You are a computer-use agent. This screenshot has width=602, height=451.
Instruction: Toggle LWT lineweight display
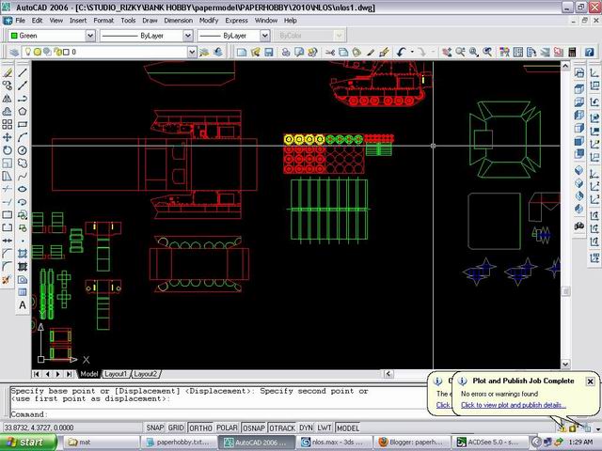(x=325, y=428)
